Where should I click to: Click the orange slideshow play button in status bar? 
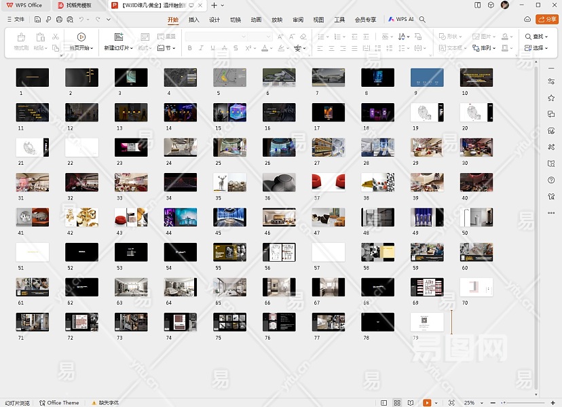pyautogui.click(x=427, y=403)
